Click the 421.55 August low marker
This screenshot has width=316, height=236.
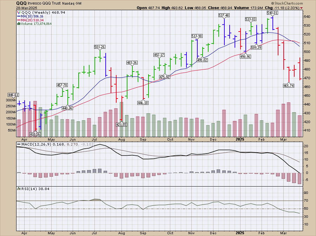[121, 124]
